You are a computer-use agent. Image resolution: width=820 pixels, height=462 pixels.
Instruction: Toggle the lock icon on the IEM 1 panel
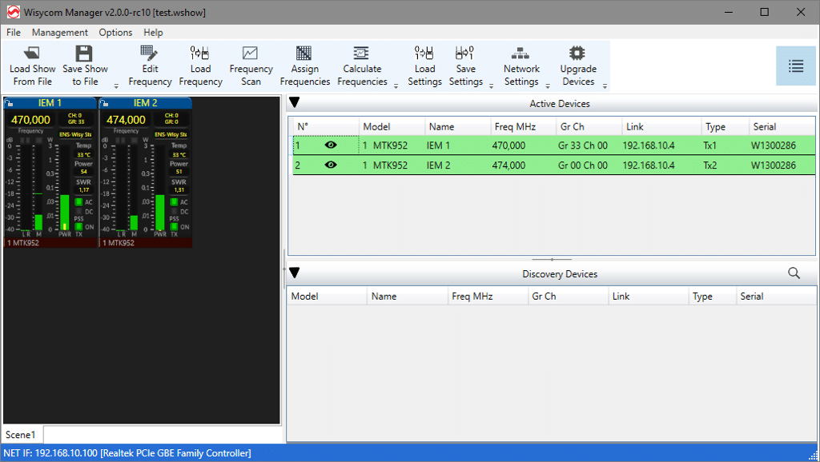[x=10, y=103]
